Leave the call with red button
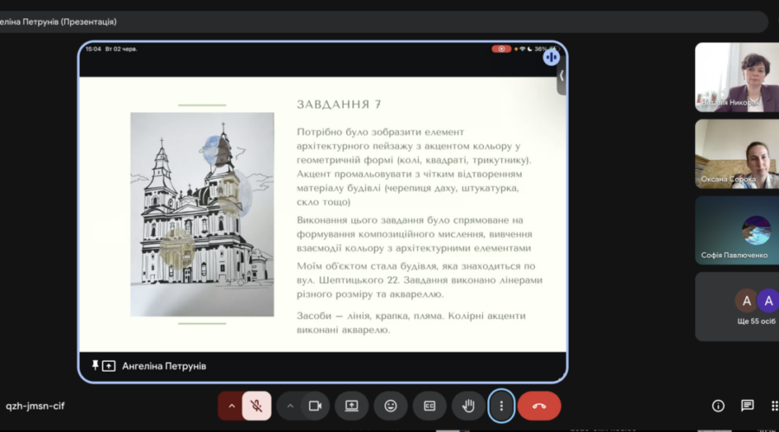This screenshot has height=432, width=779. [x=539, y=406]
